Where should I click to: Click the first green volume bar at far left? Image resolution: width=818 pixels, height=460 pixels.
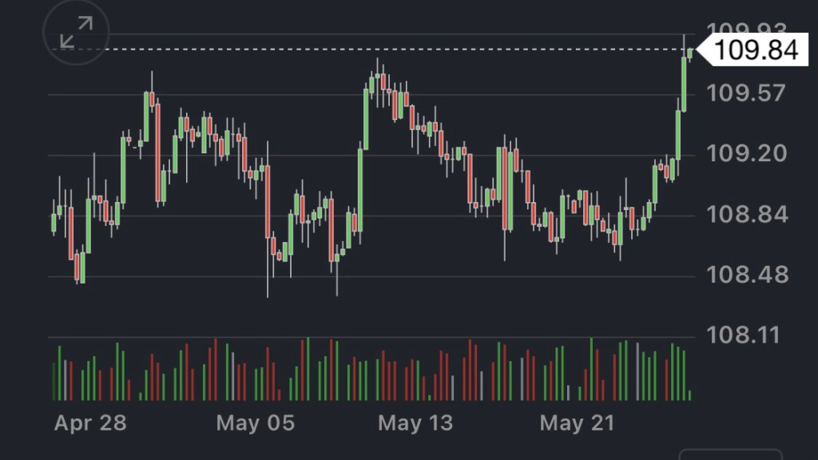[x=54, y=381]
